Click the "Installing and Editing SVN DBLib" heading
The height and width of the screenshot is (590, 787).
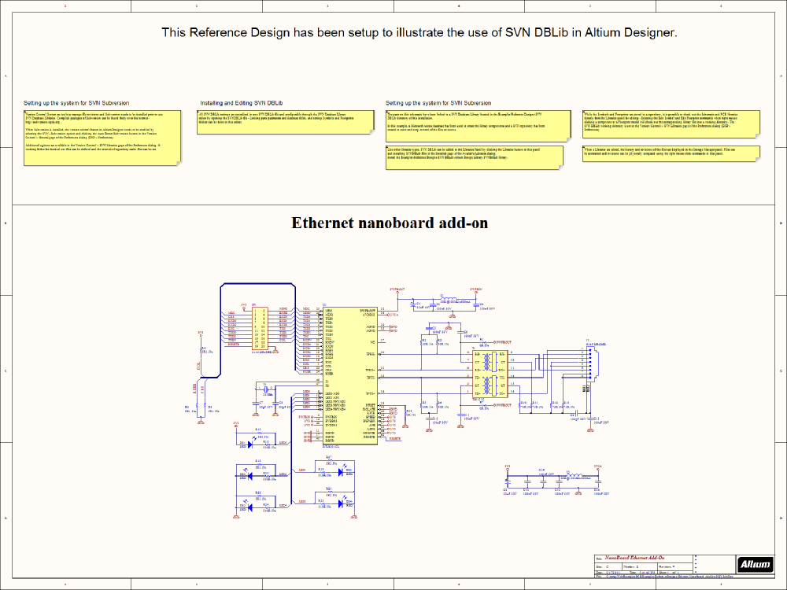(x=242, y=103)
